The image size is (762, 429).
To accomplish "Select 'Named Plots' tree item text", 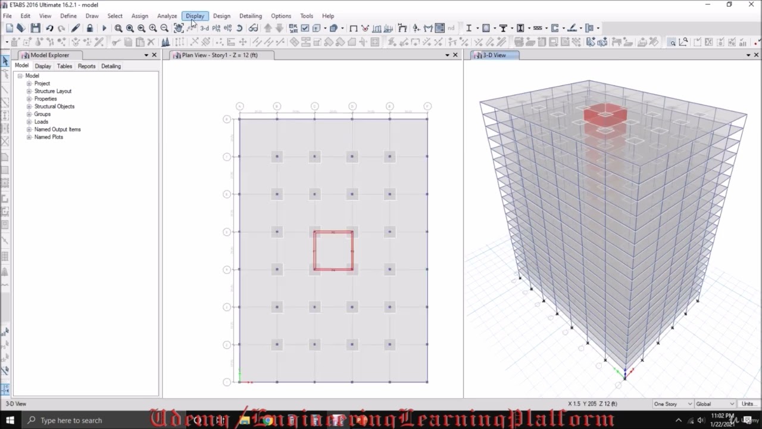I will coord(49,137).
